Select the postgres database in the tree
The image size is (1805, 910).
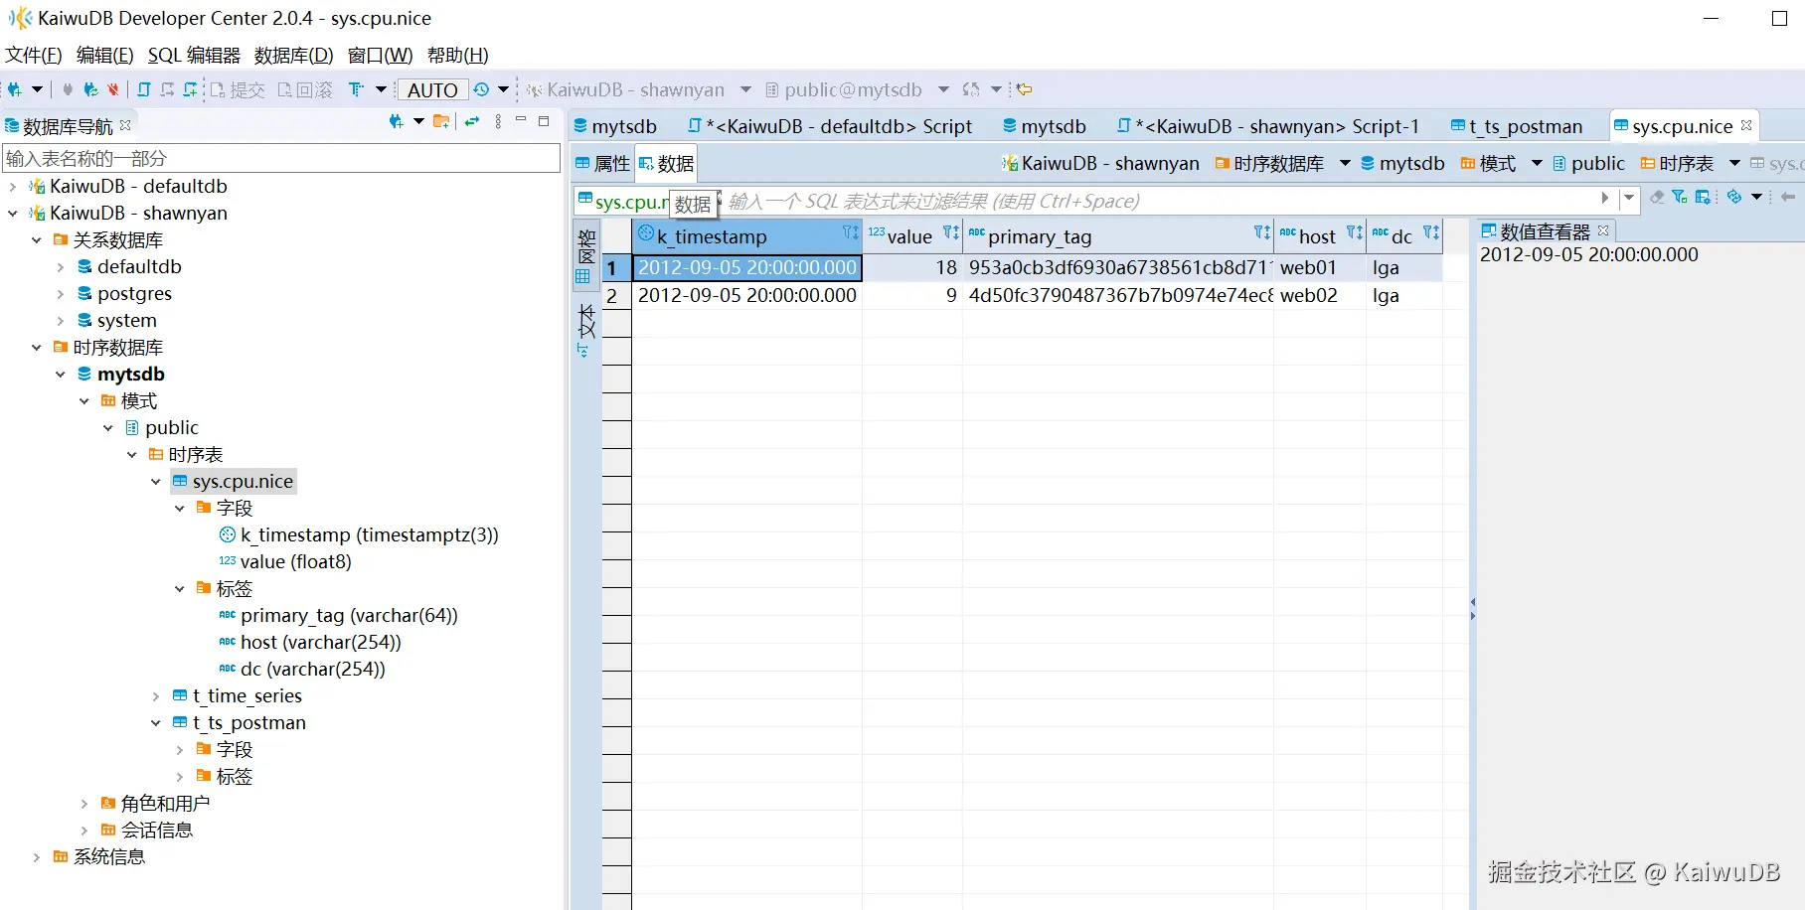click(134, 293)
